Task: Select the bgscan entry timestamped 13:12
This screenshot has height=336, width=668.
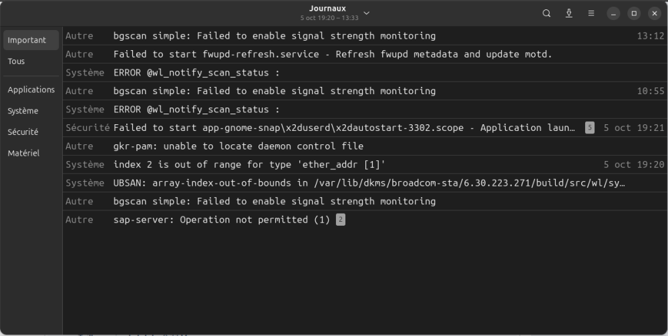Action: 274,35
